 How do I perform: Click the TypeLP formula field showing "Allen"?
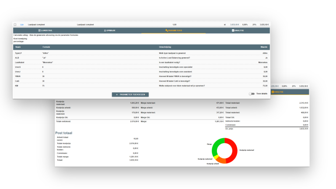click(45, 53)
